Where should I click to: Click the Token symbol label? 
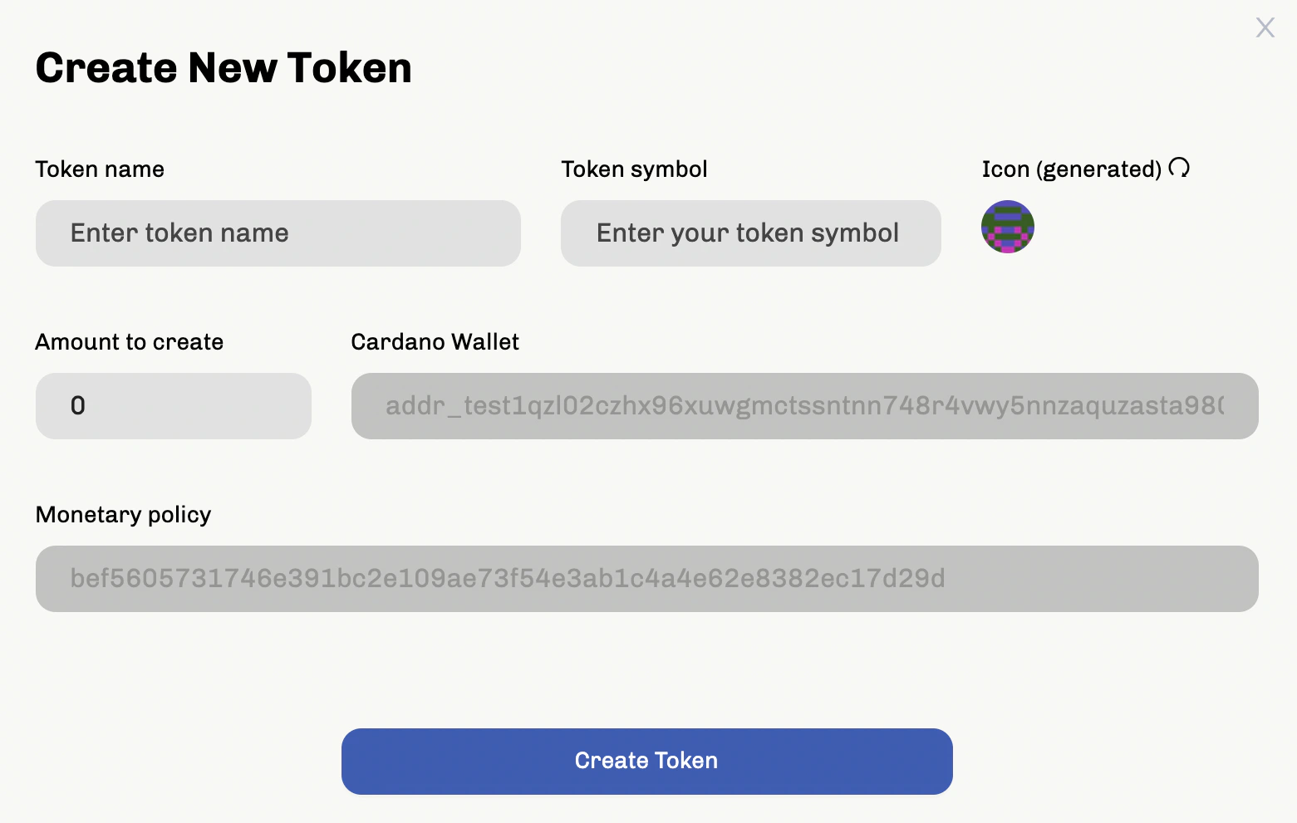point(634,169)
